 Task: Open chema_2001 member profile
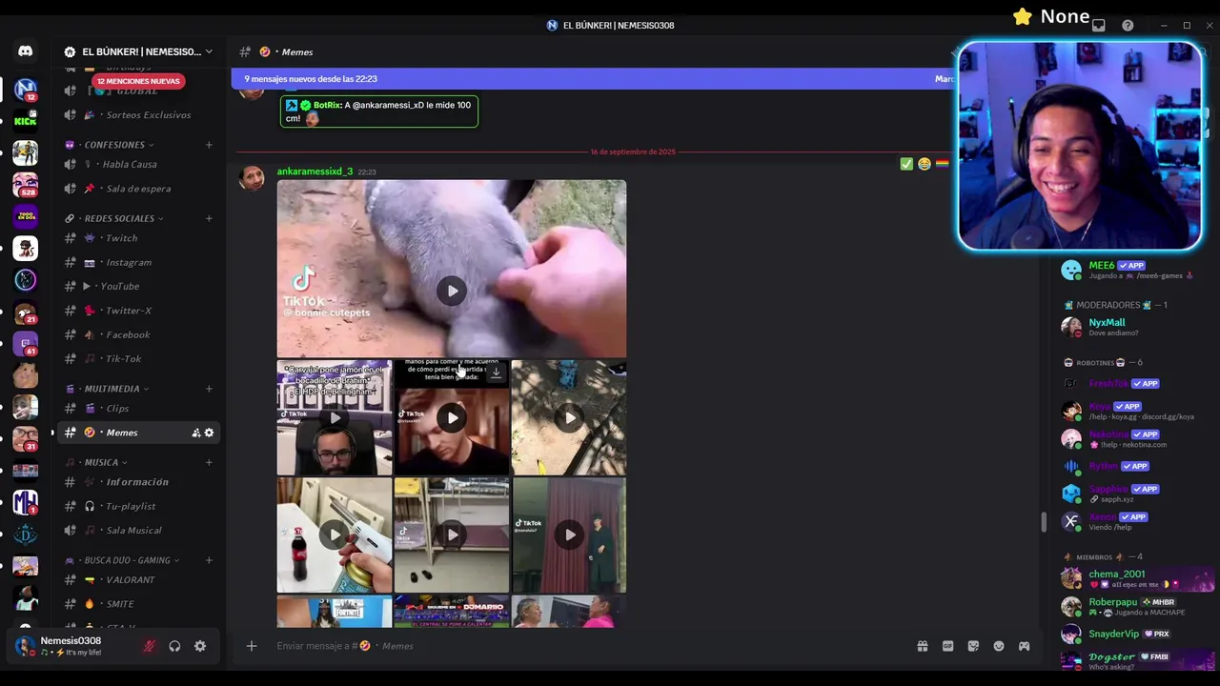tap(1139, 578)
